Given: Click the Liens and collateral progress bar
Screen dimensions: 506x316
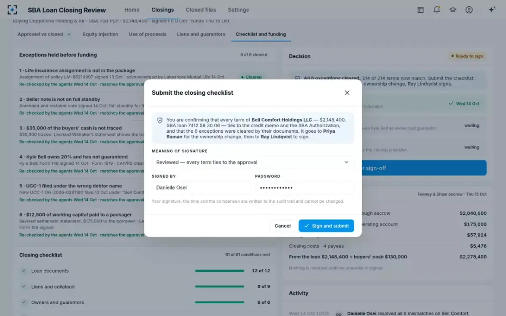Looking at the screenshot, I should point(220,287).
